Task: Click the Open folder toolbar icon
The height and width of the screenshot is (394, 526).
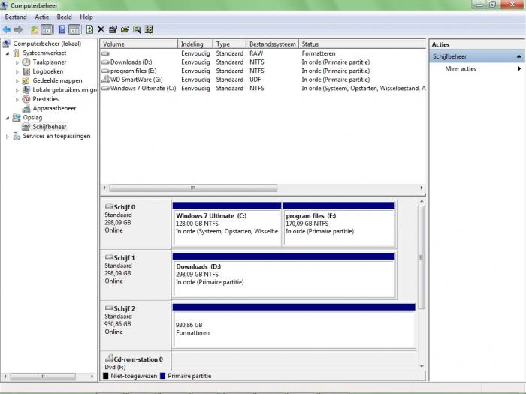Action: (x=125, y=29)
